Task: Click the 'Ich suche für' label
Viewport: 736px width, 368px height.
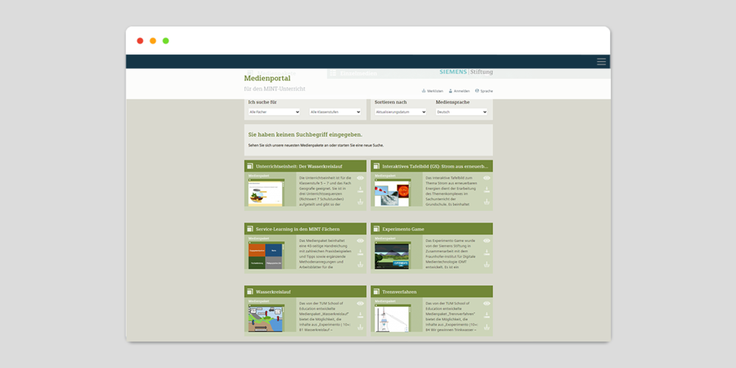Action: tap(263, 102)
